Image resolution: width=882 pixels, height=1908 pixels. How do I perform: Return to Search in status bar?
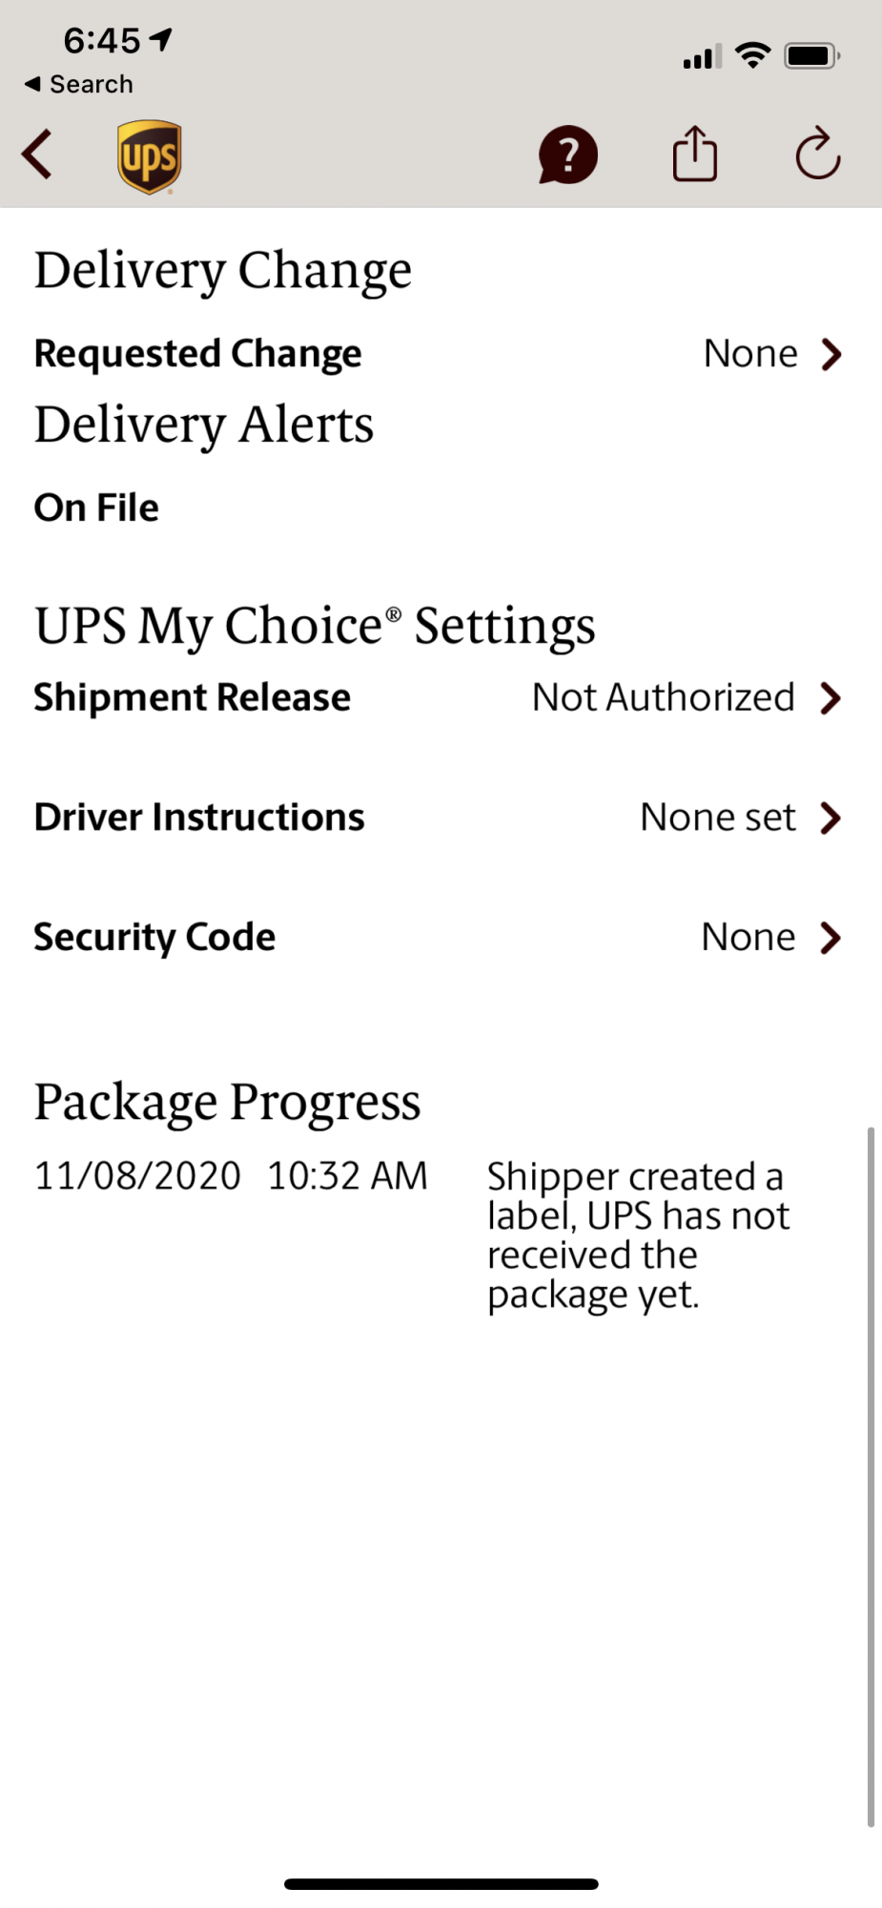coord(79,84)
